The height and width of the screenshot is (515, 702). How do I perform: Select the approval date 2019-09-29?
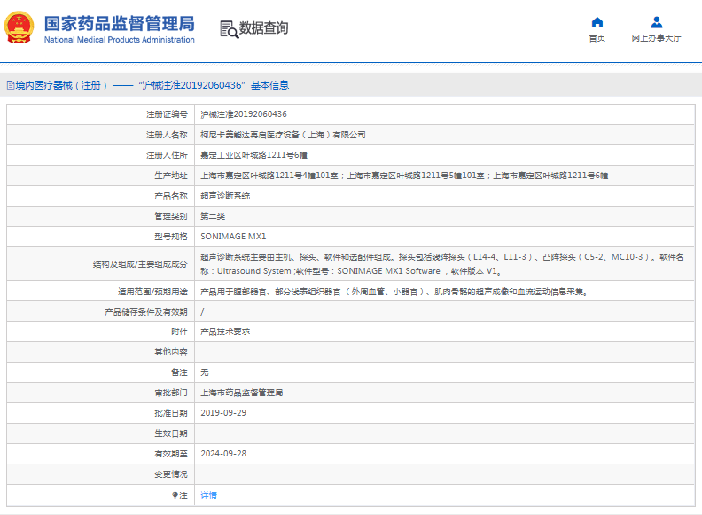click(x=222, y=413)
